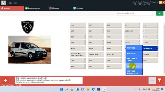Select the LANDTREK vehicle model

coord(96,54)
